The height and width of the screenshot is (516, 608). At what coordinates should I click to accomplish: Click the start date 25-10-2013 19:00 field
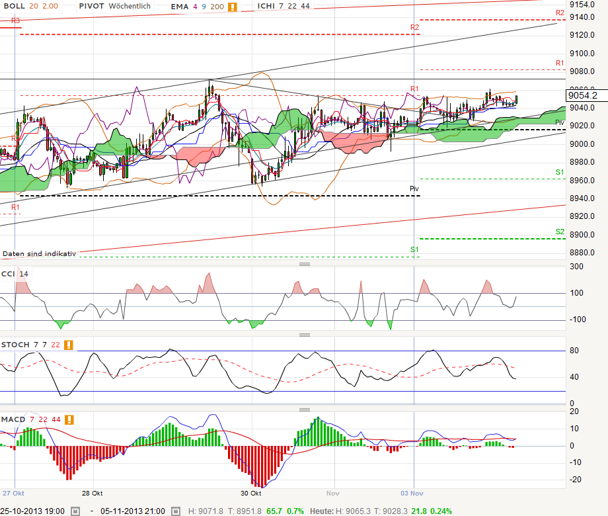32,511
